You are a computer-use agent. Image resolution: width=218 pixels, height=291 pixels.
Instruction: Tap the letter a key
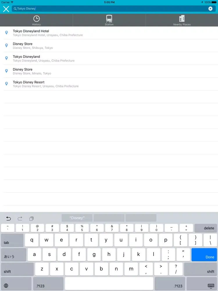pyautogui.click(x=35, y=255)
